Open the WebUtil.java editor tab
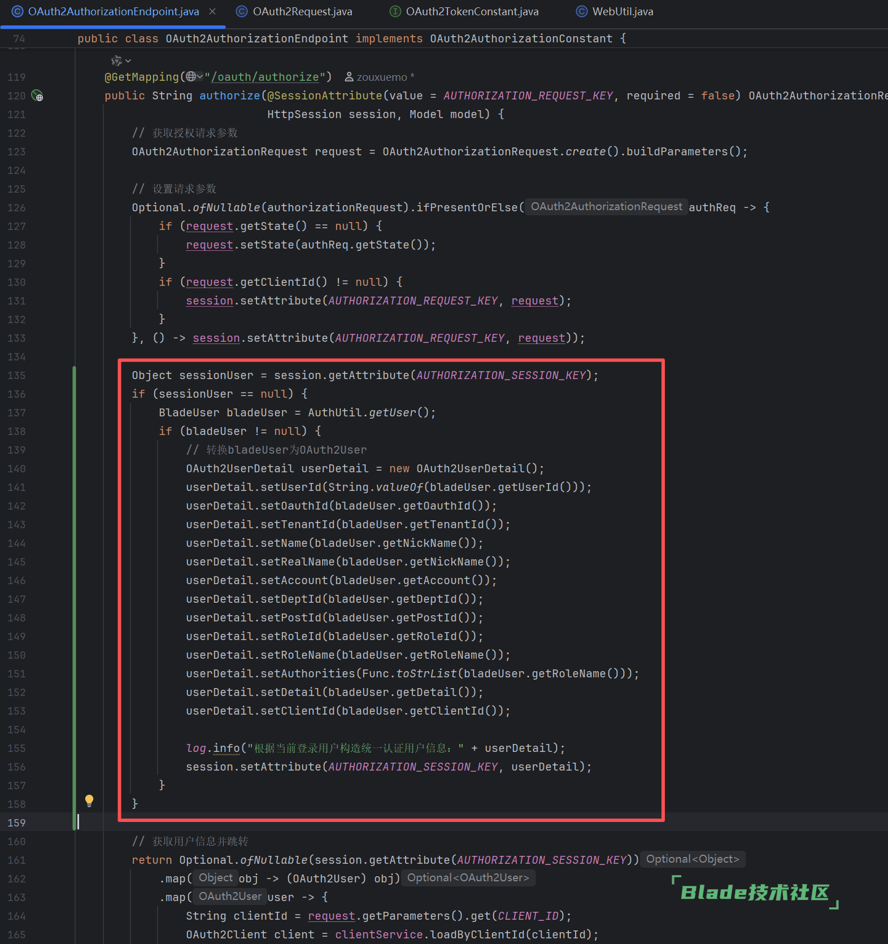The height and width of the screenshot is (944, 888). click(x=622, y=12)
